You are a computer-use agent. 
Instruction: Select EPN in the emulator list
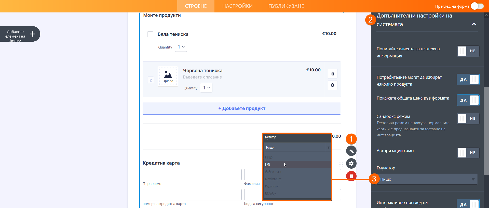tap(297, 165)
